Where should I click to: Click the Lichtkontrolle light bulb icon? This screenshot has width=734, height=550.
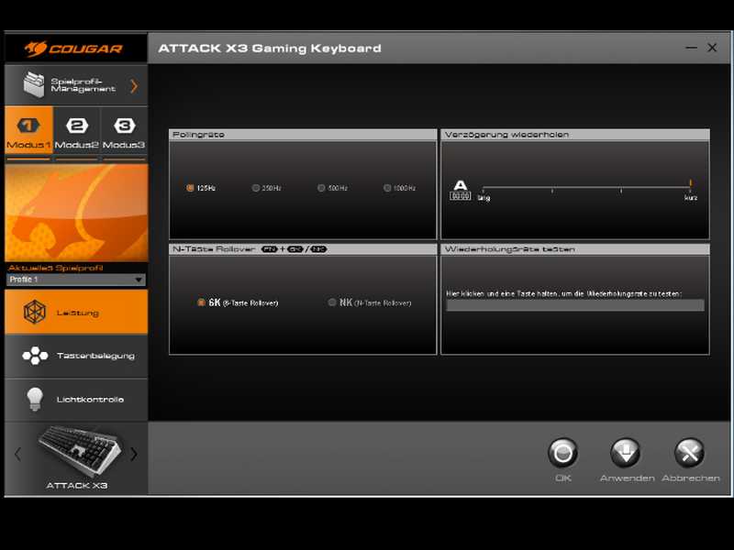tap(35, 400)
